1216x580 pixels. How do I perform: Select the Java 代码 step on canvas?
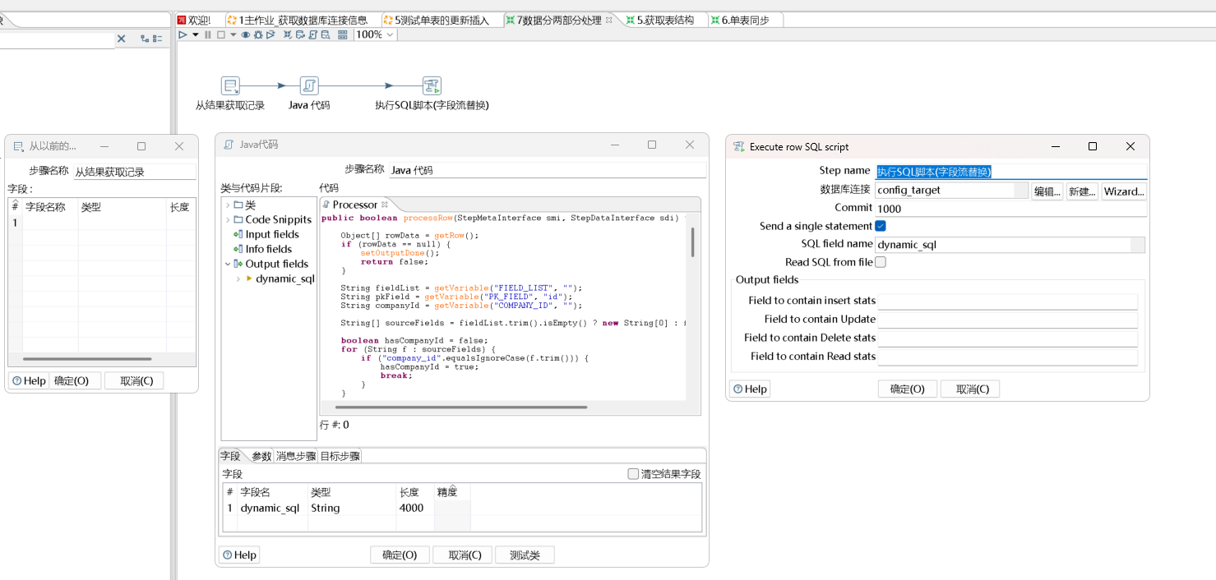309,85
